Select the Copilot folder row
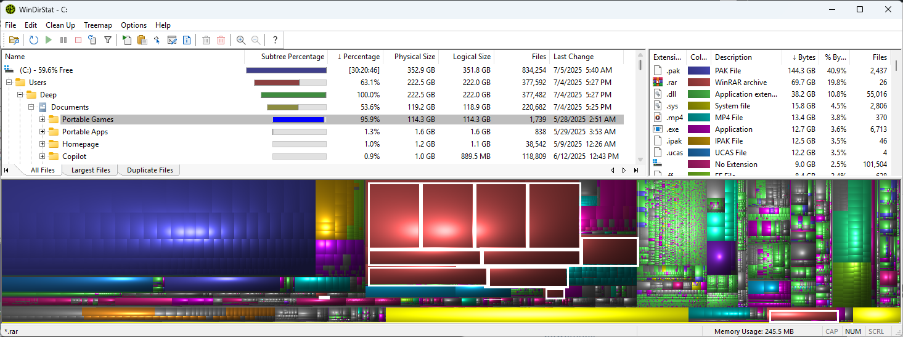903x337 pixels. [x=313, y=156]
